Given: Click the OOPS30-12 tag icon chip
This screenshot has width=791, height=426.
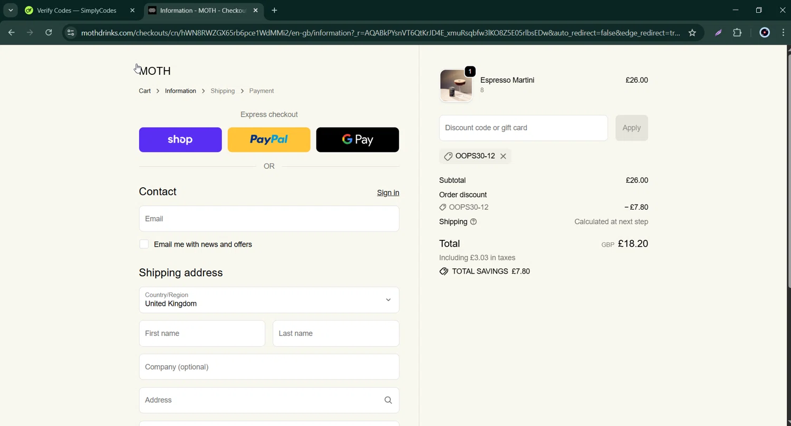Looking at the screenshot, I should pos(448,156).
